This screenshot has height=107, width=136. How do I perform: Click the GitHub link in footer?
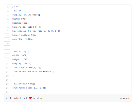click(39, 98)
